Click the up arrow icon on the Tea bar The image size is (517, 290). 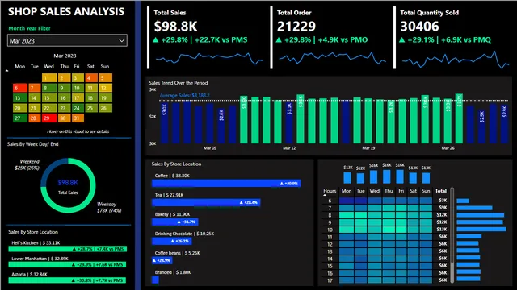[241, 202]
